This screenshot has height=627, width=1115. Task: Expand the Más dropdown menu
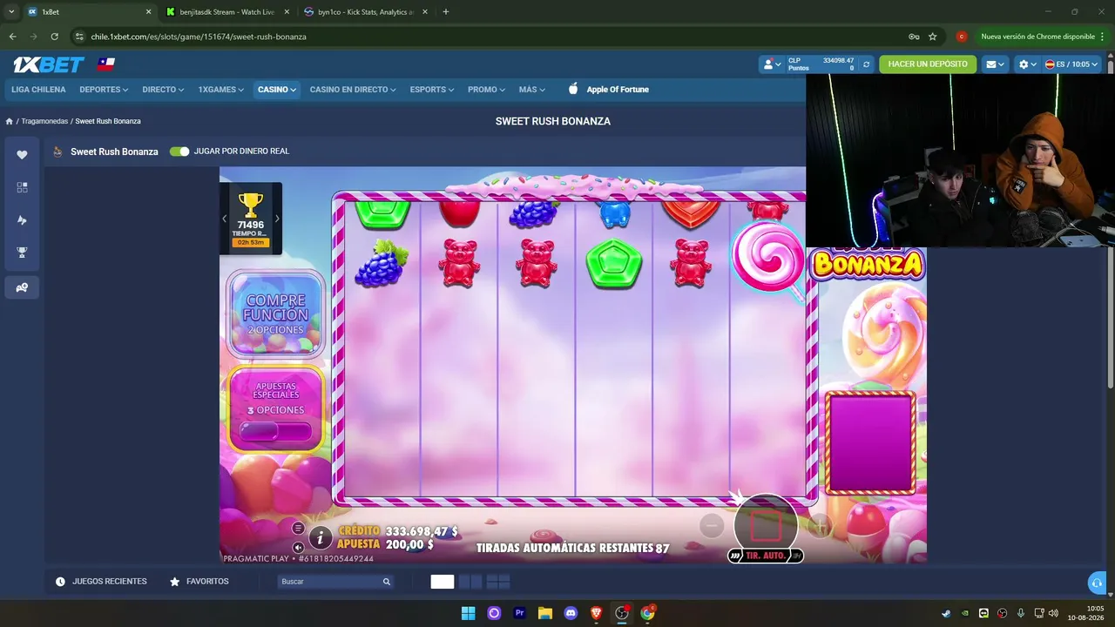(532, 90)
